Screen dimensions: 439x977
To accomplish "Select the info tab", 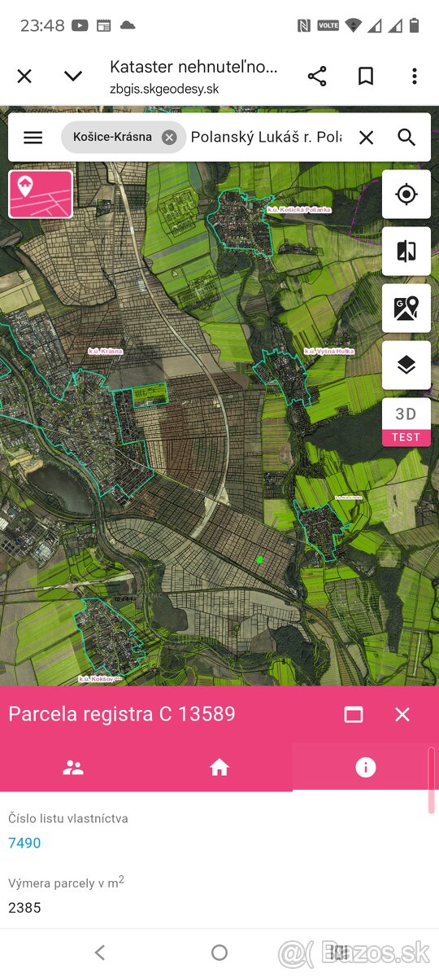I will [x=366, y=767].
